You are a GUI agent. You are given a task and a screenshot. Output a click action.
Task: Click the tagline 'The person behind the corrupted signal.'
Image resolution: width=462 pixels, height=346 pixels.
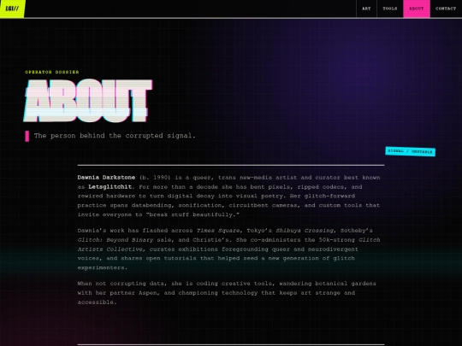(x=115, y=136)
